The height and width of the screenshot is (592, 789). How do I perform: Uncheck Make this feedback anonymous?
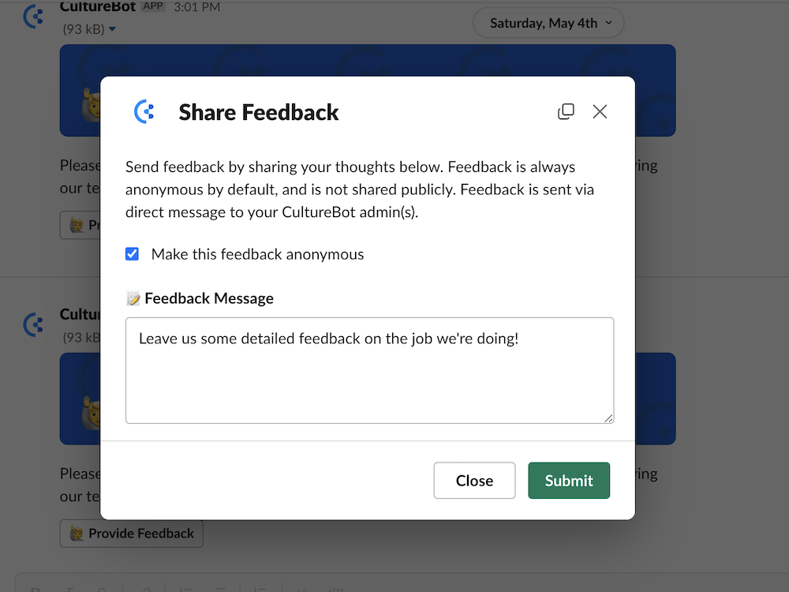click(x=133, y=254)
